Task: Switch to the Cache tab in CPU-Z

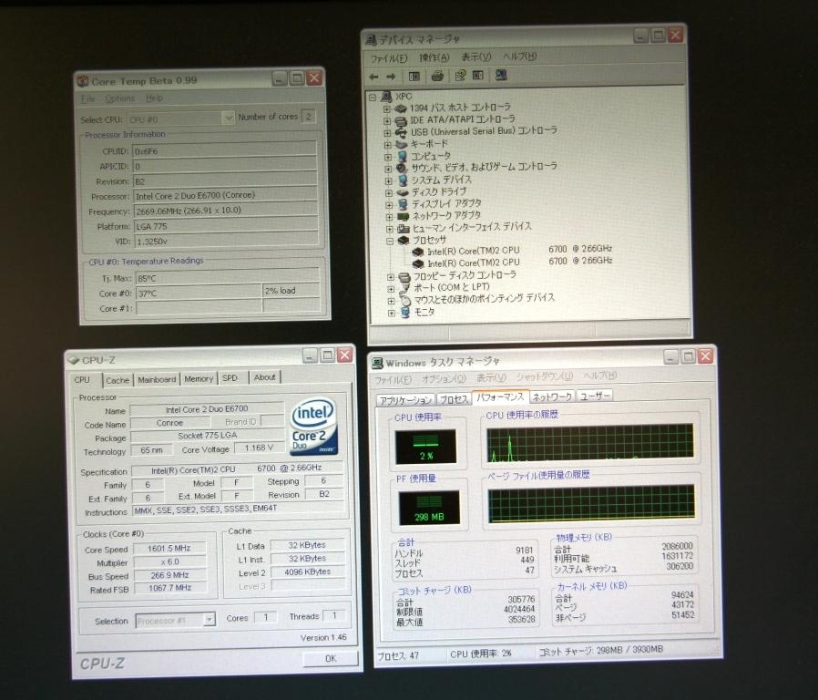Action: pos(118,380)
